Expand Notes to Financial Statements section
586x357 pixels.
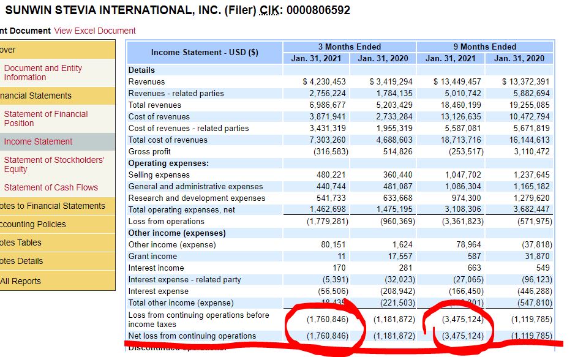52,206
